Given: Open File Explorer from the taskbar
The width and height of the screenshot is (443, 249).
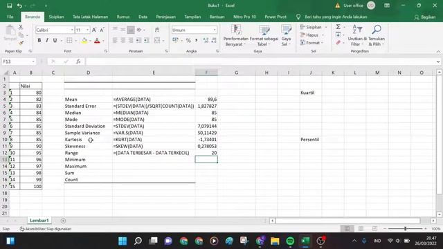Looking at the screenshot, I should [275, 241].
